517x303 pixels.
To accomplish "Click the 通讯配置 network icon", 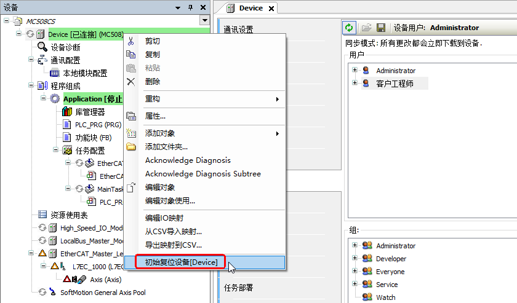I will click(x=42, y=60).
